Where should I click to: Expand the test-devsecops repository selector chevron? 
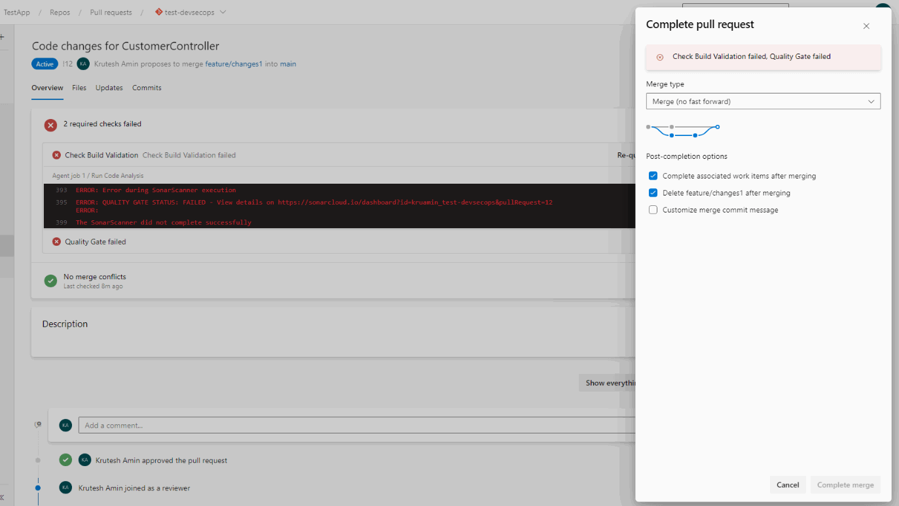(x=223, y=12)
